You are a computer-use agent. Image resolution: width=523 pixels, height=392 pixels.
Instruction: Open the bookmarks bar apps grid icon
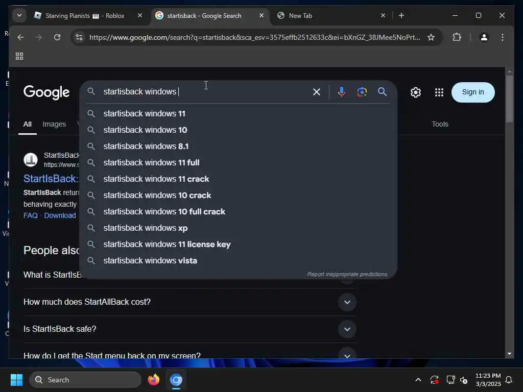[x=19, y=56]
